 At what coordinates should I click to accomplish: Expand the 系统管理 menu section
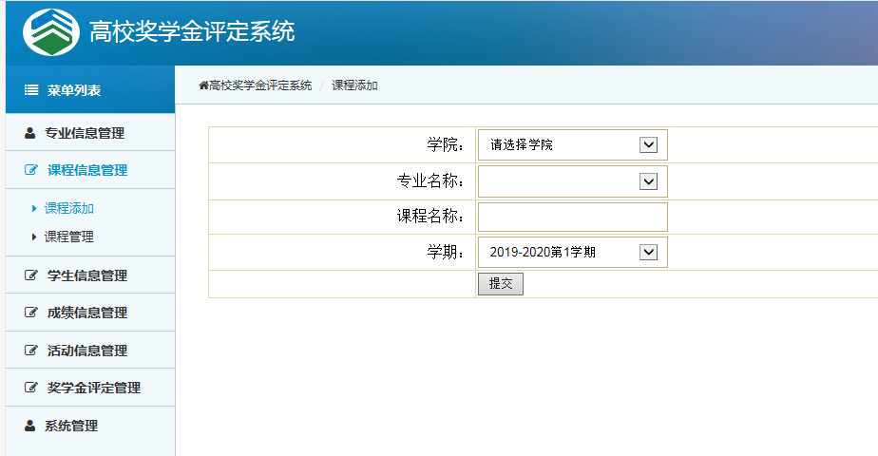71,426
